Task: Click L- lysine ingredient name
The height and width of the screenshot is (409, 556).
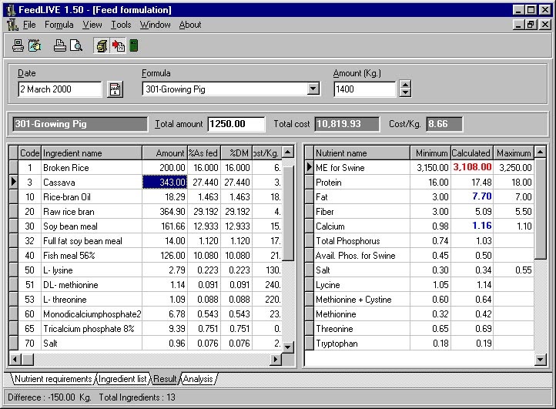Action: (x=58, y=270)
